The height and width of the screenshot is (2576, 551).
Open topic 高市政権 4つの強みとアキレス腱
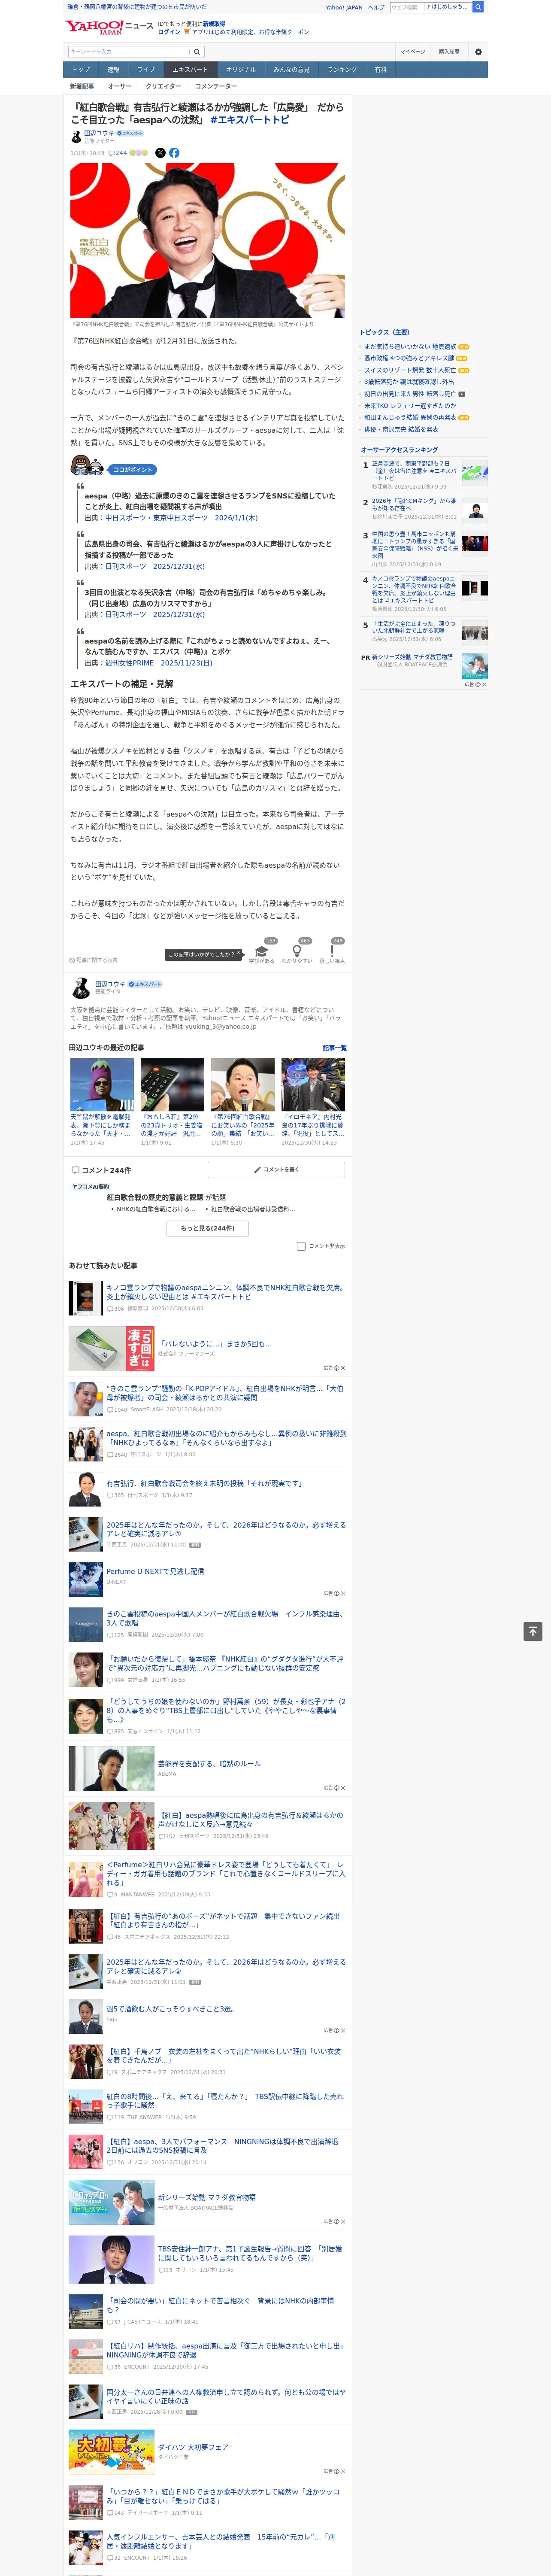[408, 358]
